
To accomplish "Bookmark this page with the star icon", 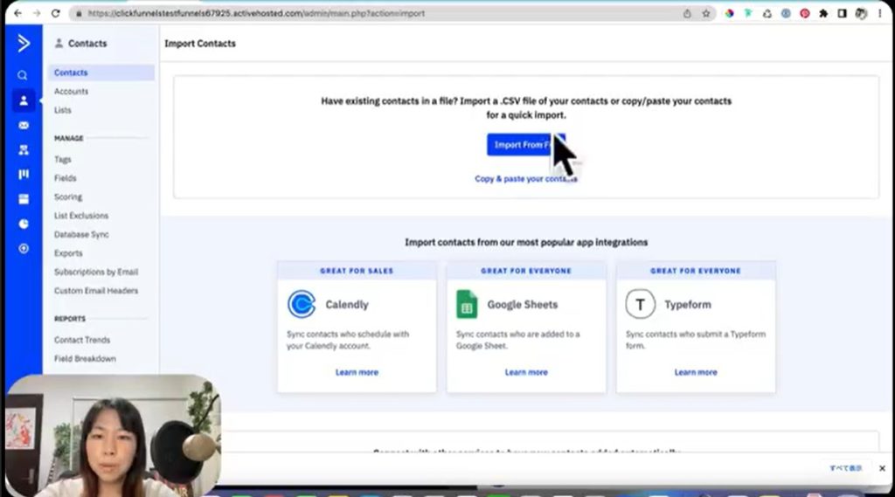I will tap(706, 14).
